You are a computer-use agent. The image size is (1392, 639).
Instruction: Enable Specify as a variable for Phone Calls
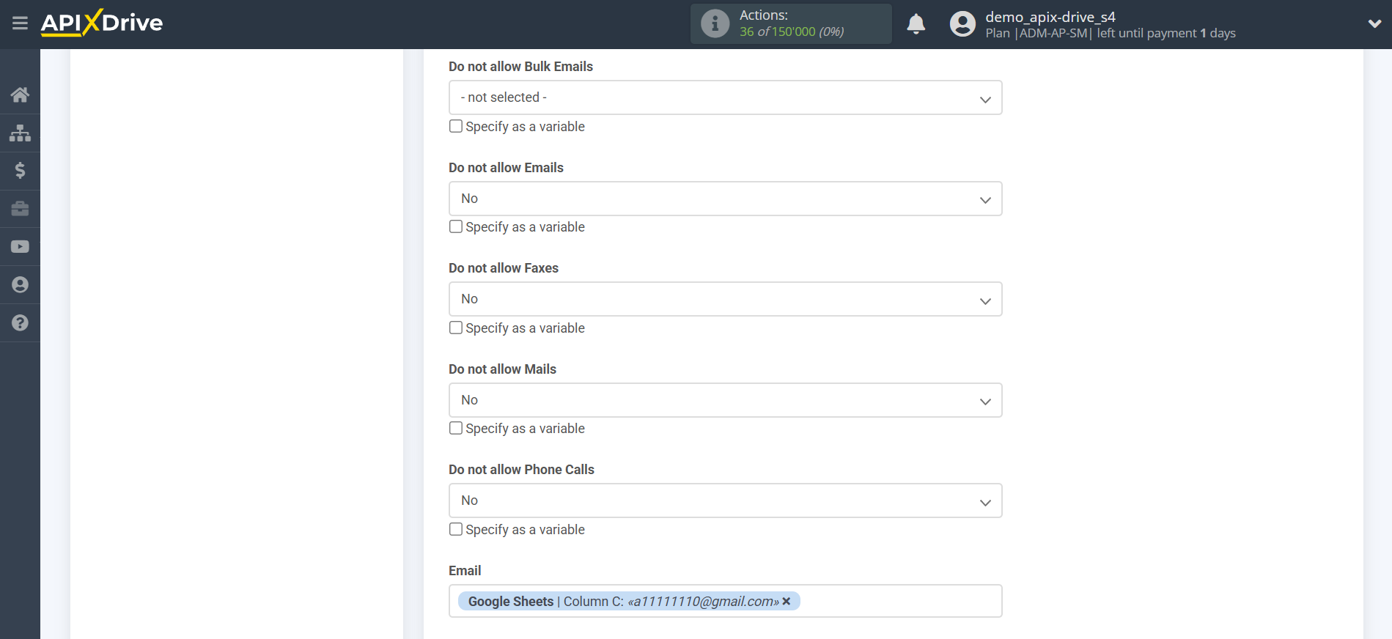(456, 529)
